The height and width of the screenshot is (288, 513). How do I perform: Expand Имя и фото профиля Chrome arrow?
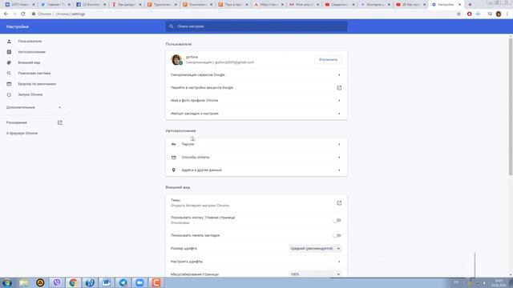tap(339, 101)
